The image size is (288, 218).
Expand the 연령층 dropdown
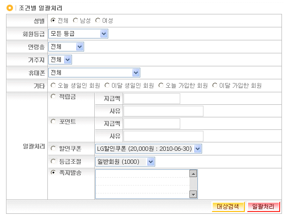click(x=66, y=46)
